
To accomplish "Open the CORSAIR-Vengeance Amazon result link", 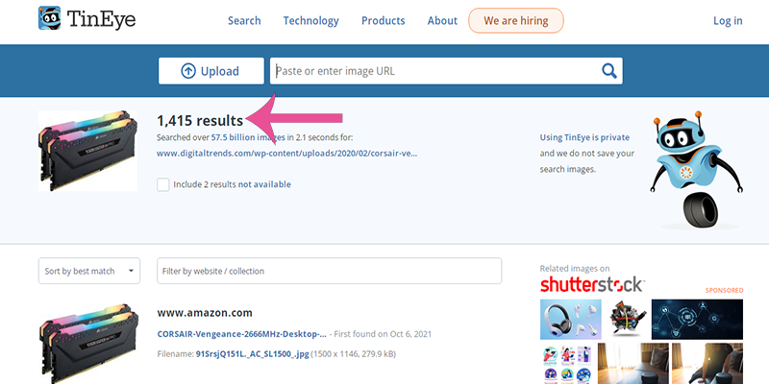I will click(x=241, y=334).
